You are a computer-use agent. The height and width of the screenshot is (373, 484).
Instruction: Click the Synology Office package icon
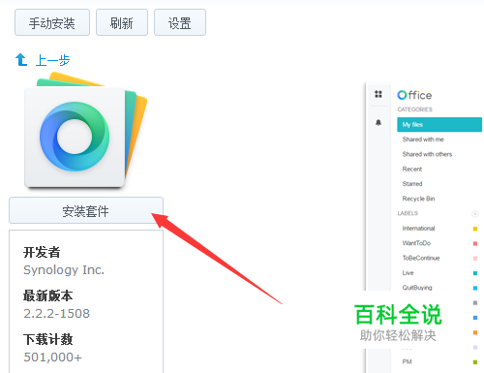click(85, 130)
